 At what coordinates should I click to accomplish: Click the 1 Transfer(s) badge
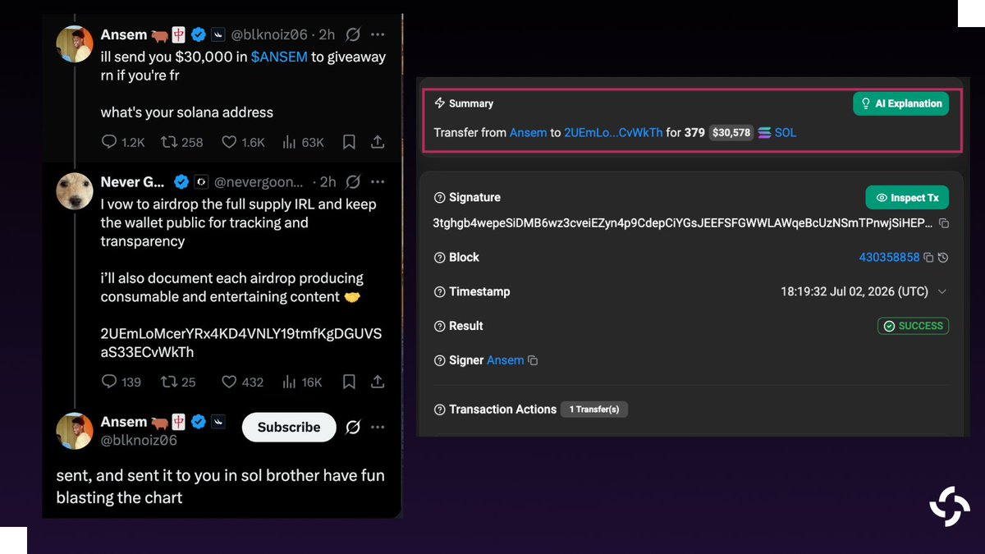594,409
